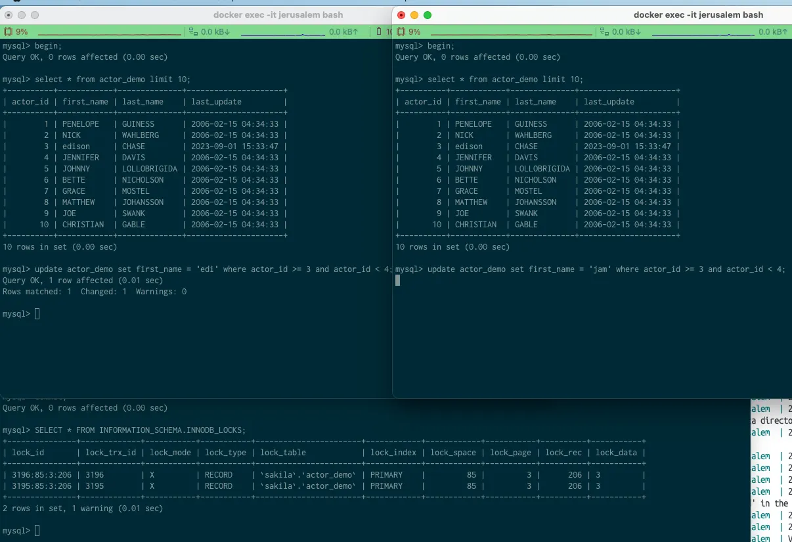Image resolution: width=792 pixels, height=542 pixels.
Task: Click the 'lock_rec' column header
Action: click(563, 453)
